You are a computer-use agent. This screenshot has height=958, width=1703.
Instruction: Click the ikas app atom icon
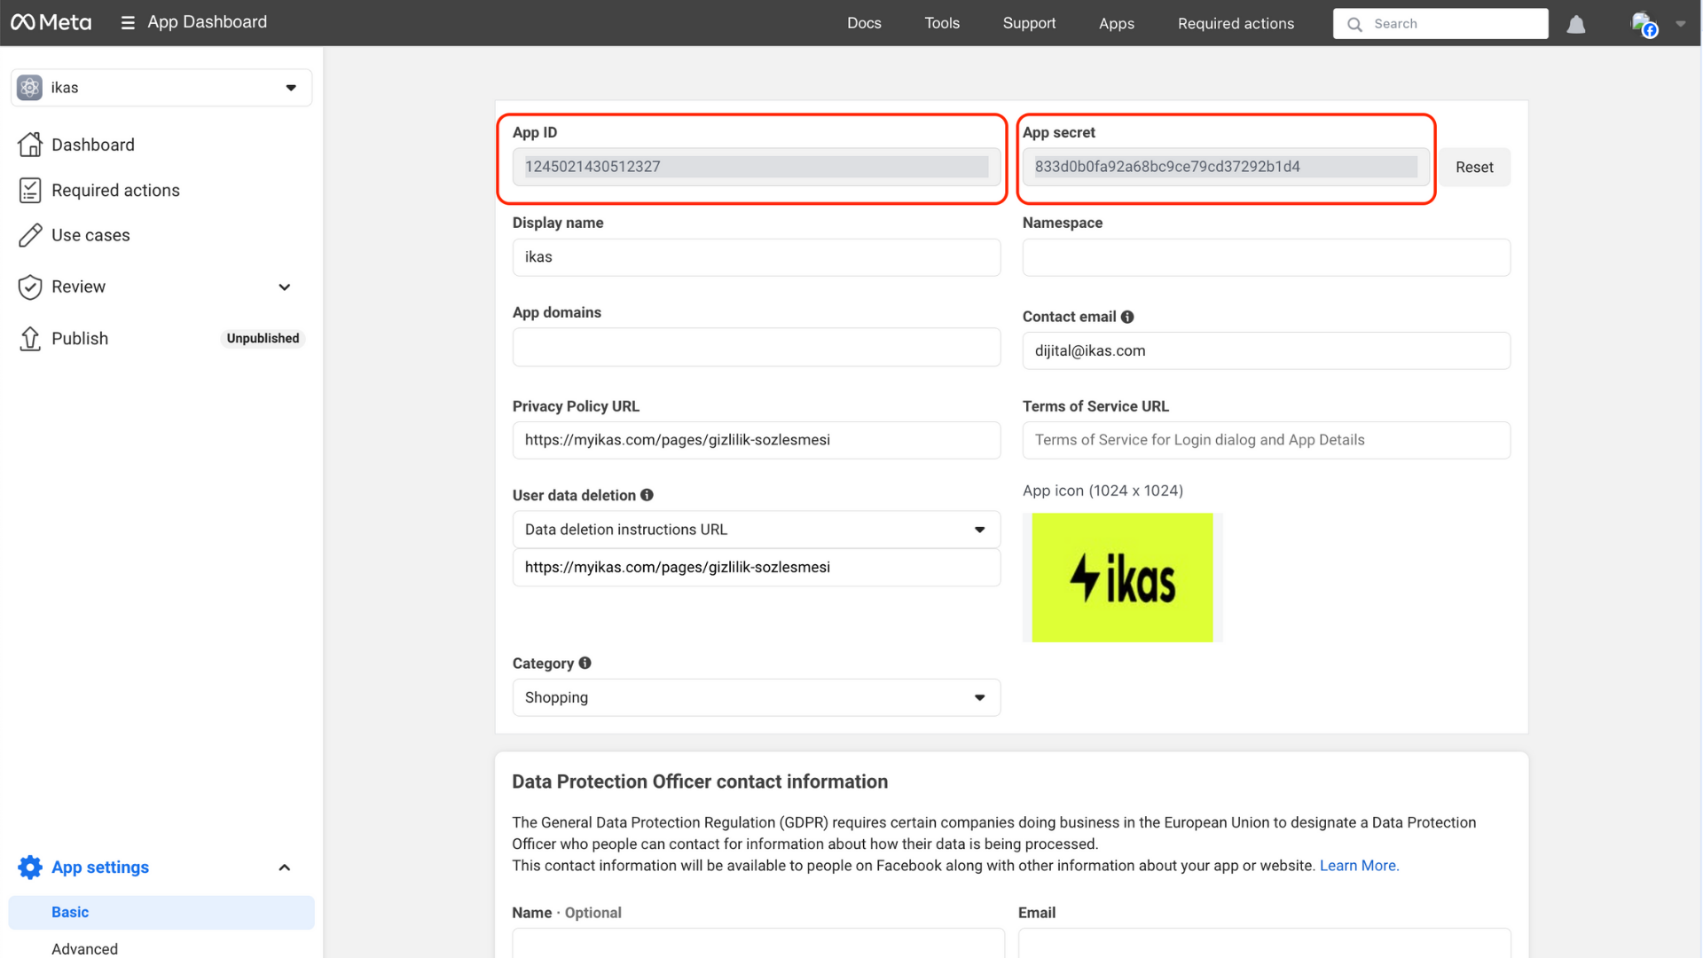point(30,88)
